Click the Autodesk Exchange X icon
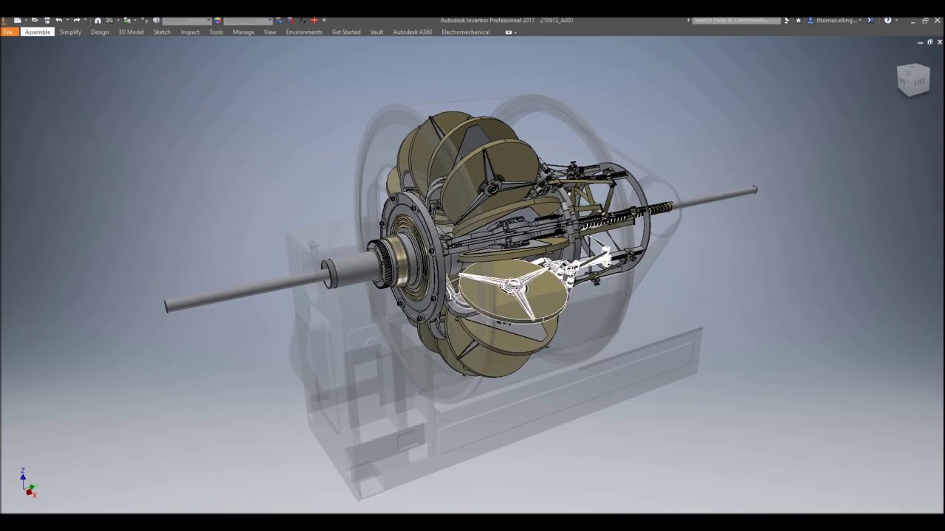 coord(870,20)
